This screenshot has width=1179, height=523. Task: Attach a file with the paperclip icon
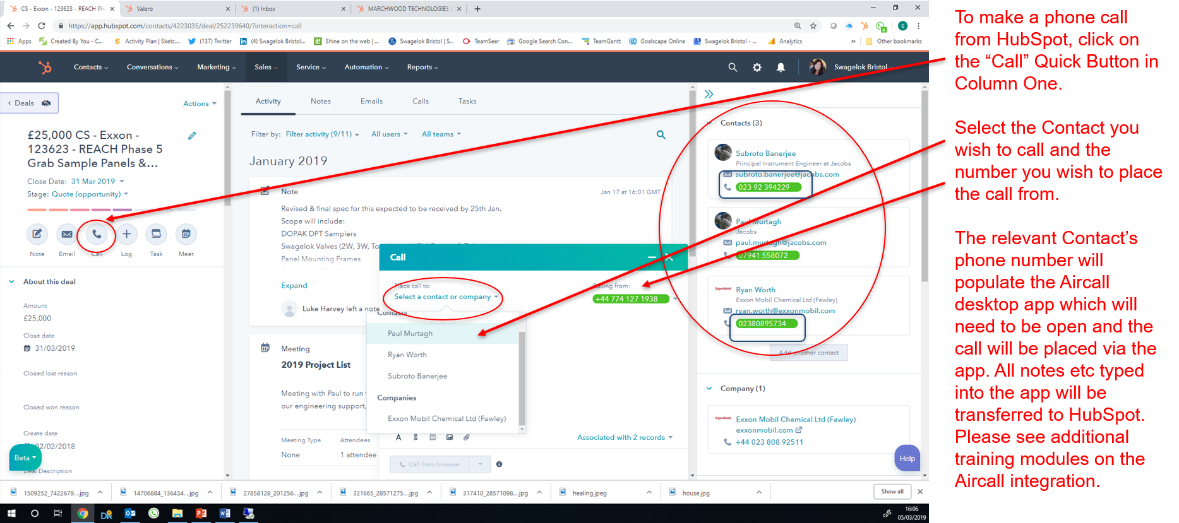(467, 437)
